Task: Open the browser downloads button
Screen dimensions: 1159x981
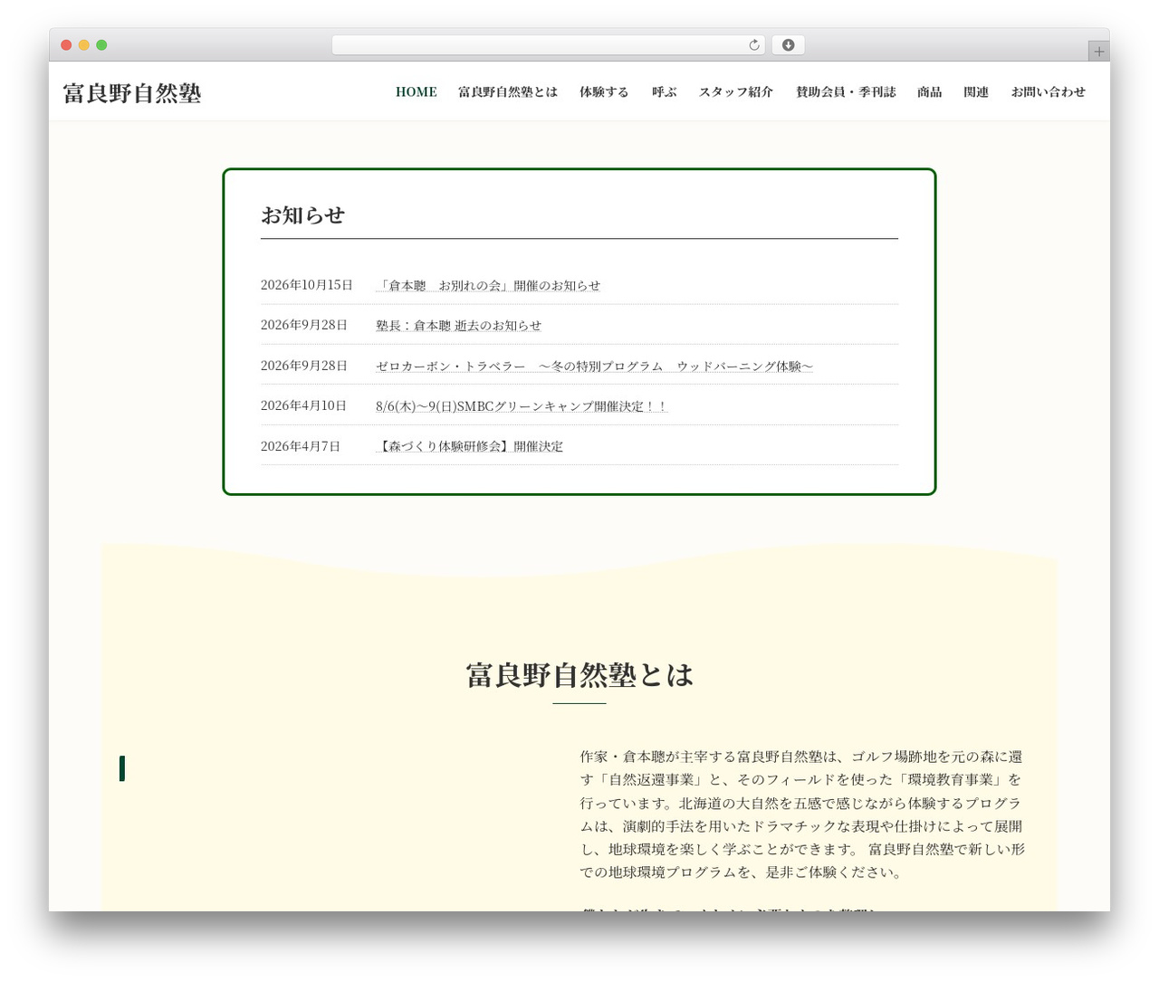Action: pos(788,45)
